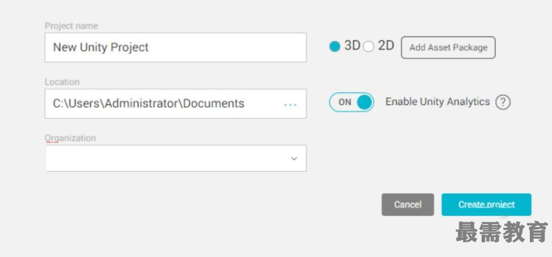
Task: Select the 3D radio button
Action: click(x=334, y=46)
